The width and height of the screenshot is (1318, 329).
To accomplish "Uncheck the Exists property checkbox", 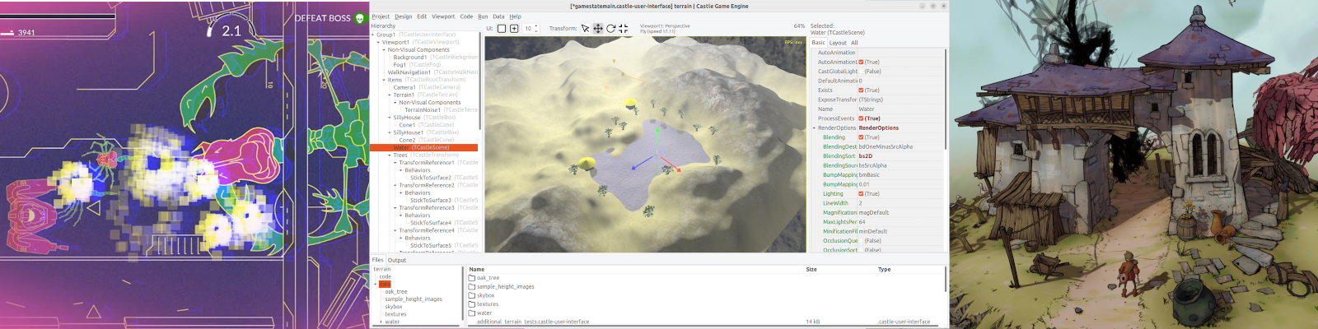I will click(x=861, y=90).
